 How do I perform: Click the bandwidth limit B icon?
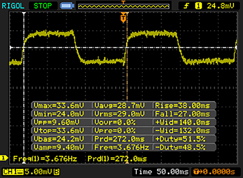[57, 172]
